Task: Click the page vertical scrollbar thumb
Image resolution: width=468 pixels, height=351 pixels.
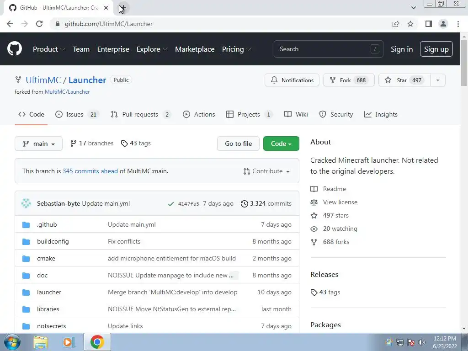Action: [464, 63]
